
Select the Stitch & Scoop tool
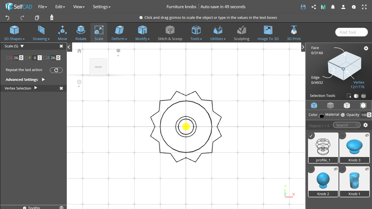(170, 33)
